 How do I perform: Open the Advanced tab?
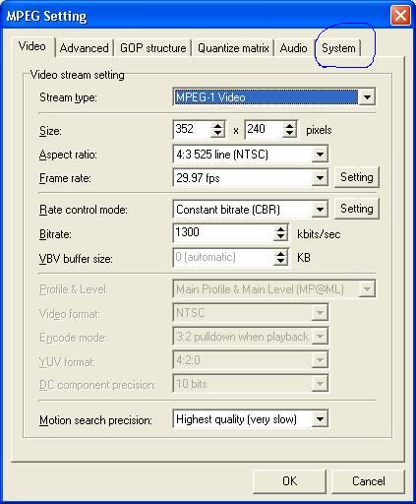pos(85,48)
